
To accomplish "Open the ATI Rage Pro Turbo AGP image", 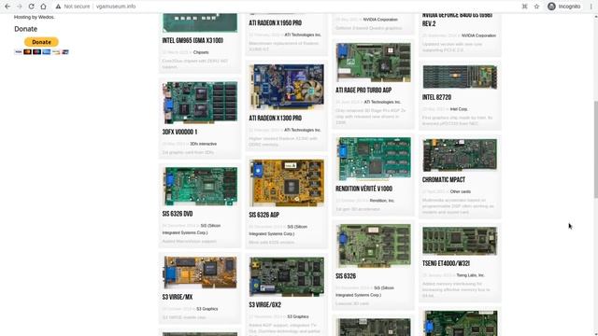I will pos(374,63).
